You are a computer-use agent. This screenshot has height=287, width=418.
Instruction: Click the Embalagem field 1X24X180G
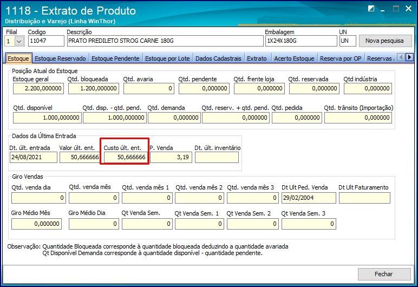(301, 41)
